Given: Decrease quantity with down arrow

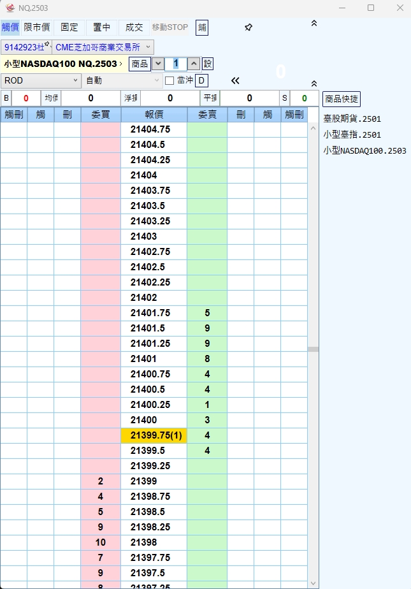Looking at the screenshot, I should 158,64.
